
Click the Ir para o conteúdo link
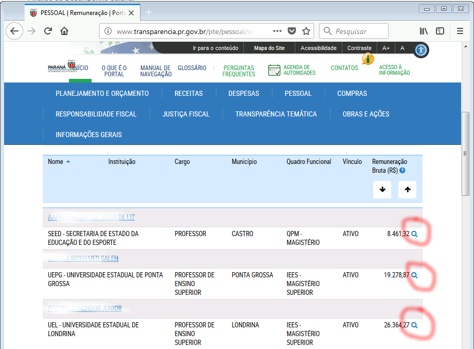216,48
